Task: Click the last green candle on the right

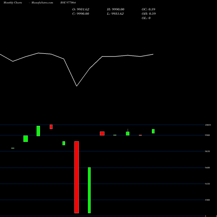Action: click(153, 131)
